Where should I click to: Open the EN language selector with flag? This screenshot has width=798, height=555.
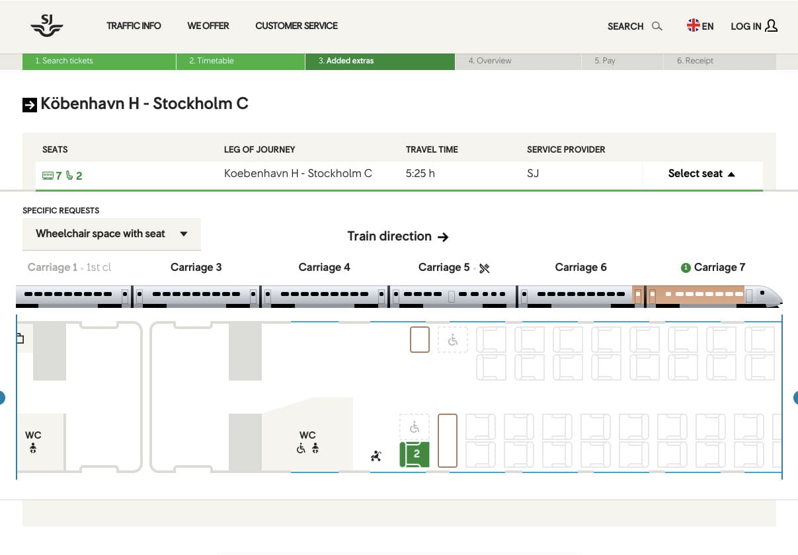tap(699, 26)
